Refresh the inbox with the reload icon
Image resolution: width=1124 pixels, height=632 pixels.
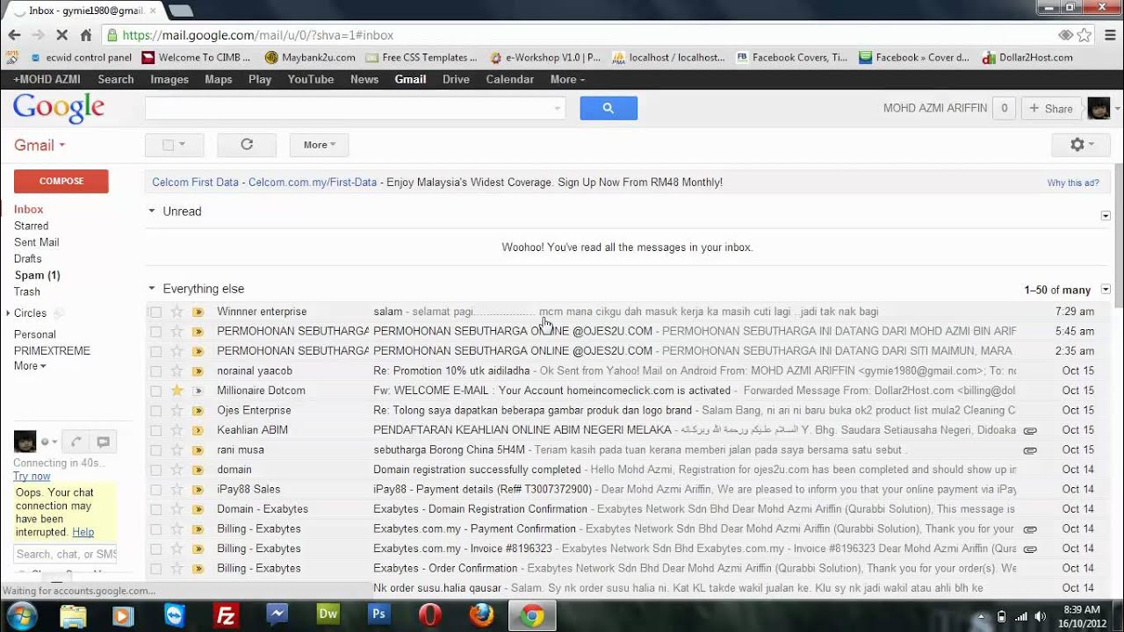(247, 145)
